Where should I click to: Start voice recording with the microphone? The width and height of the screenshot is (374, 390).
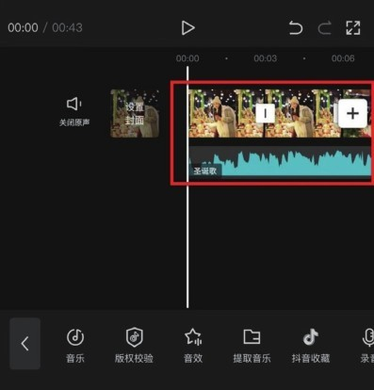pos(367,345)
